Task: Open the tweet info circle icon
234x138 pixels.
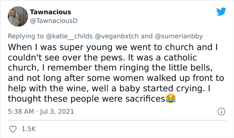Action: point(221,111)
